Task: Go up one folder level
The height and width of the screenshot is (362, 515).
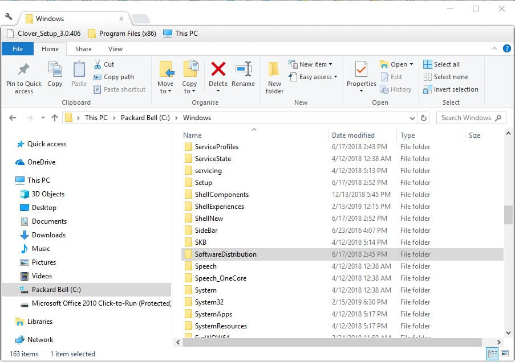Action: tap(55, 118)
